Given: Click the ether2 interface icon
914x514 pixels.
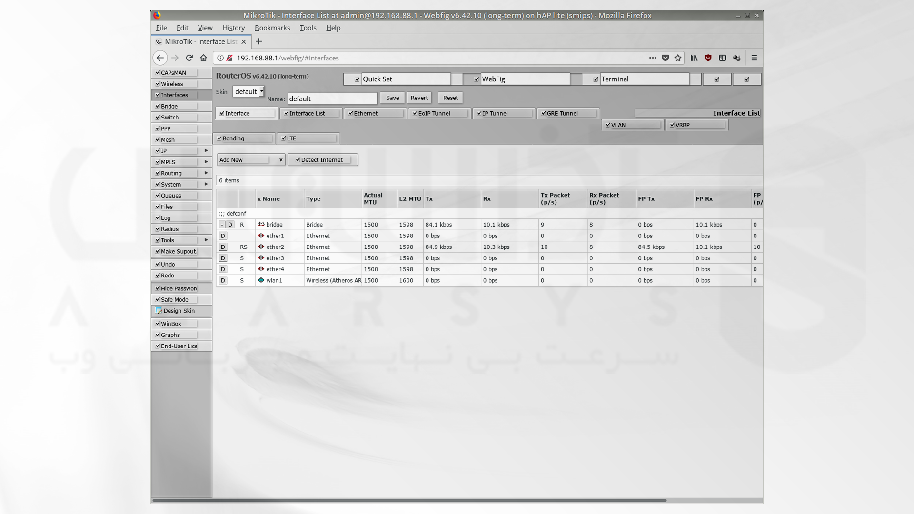Looking at the screenshot, I should (x=261, y=247).
